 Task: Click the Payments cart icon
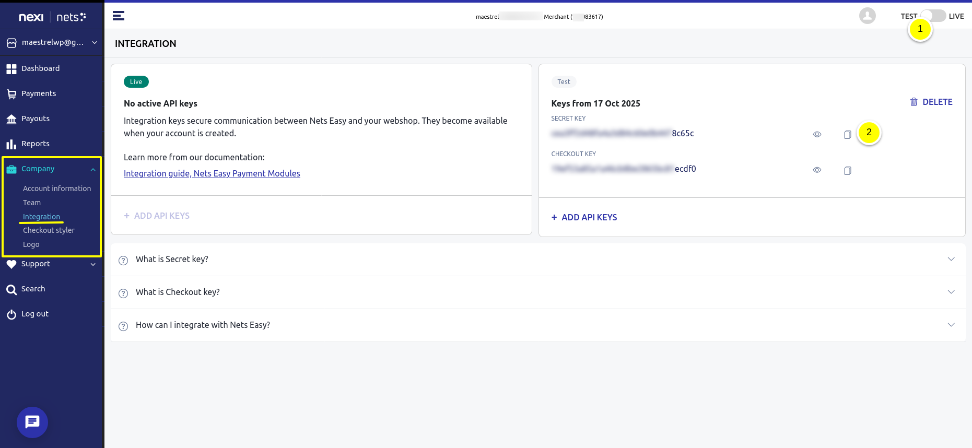coord(11,94)
